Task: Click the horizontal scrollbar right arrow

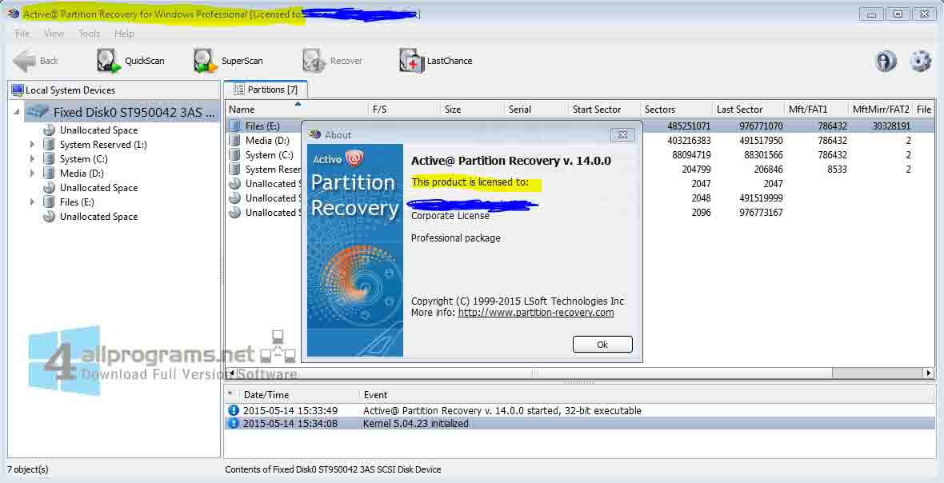Action: tap(929, 373)
